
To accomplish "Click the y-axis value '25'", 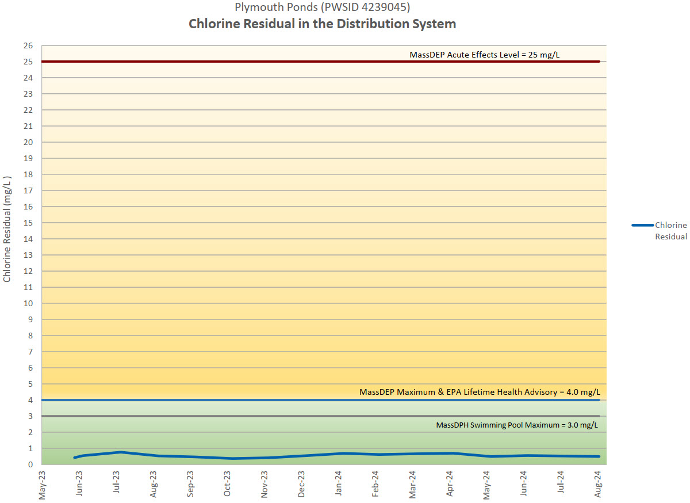I will coord(29,62).
